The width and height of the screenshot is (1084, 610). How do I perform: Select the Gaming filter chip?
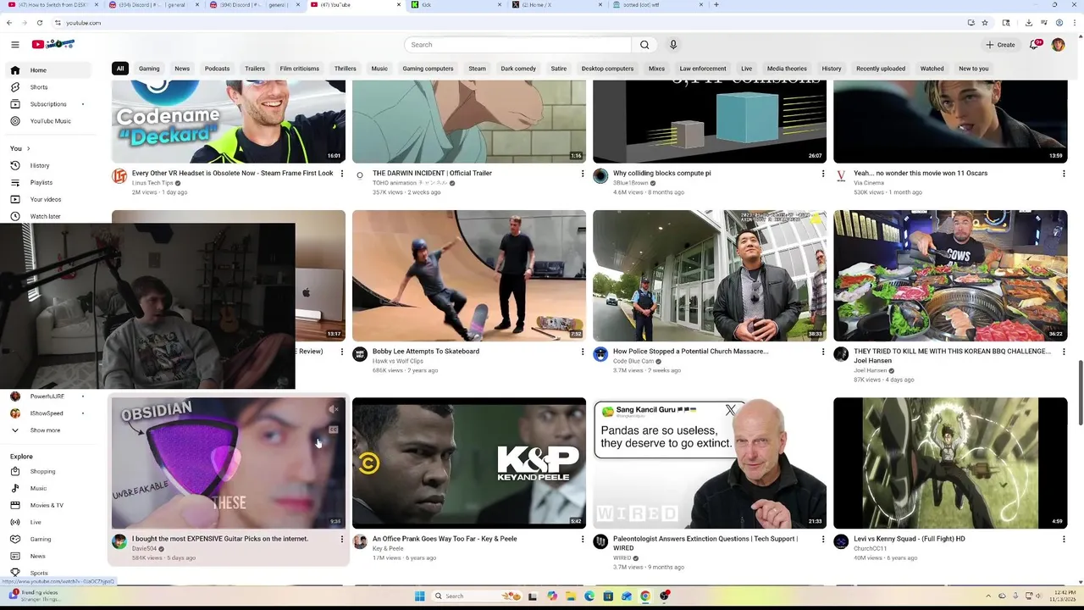point(149,69)
